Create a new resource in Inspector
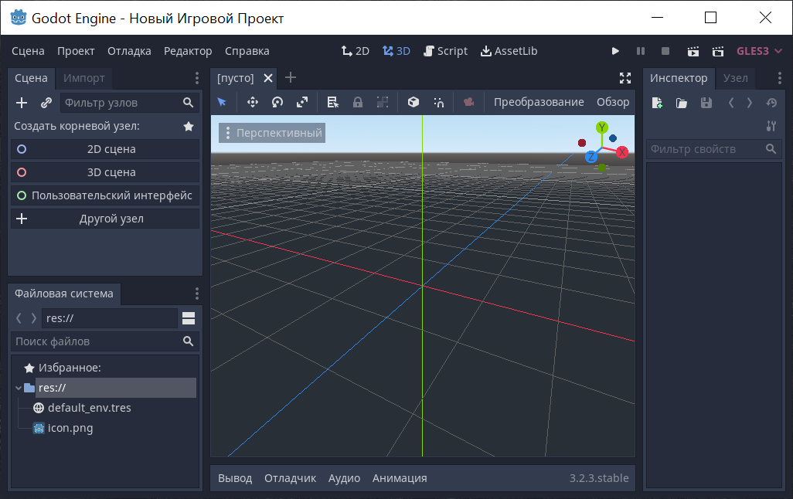 point(657,103)
